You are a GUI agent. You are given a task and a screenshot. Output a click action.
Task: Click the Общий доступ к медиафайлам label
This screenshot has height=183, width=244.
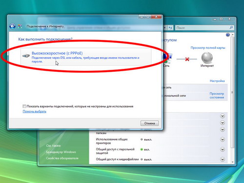(x=117, y=159)
